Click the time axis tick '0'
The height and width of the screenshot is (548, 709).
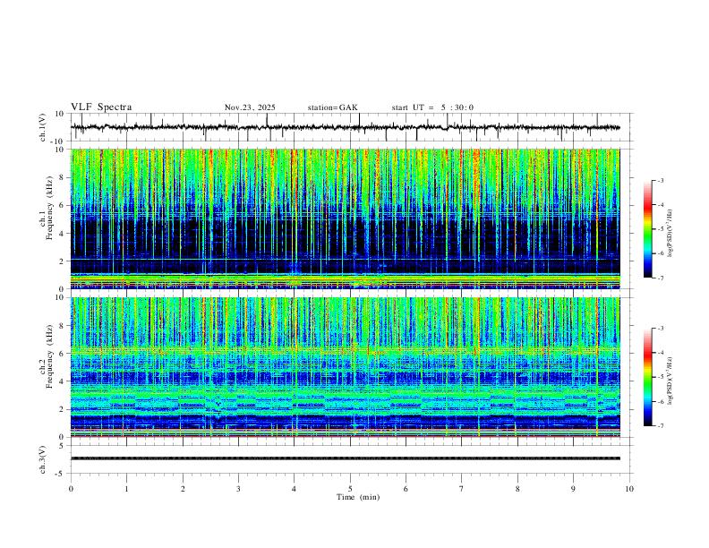pos(71,489)
